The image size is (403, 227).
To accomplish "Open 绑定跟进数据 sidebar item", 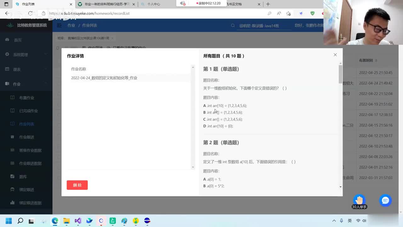I will point(30,203).
